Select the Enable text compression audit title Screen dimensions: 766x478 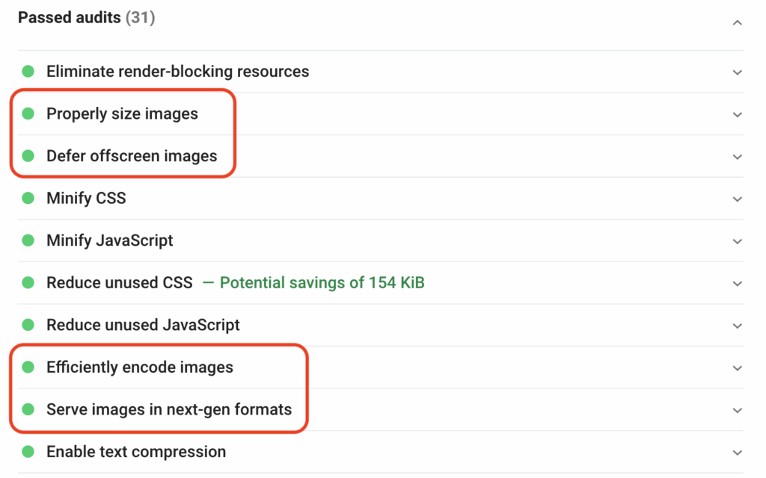point(136,452)
